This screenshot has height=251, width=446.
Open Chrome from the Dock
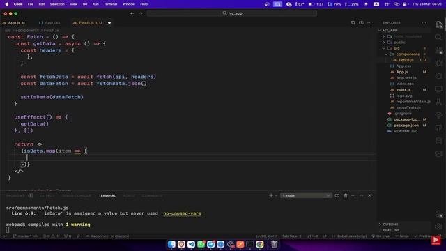click(x=260, y=244)
